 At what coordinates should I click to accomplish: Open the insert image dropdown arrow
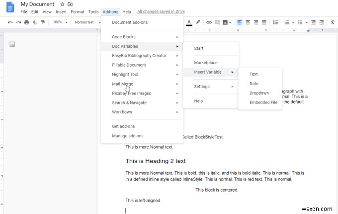[x=230, y=22]
